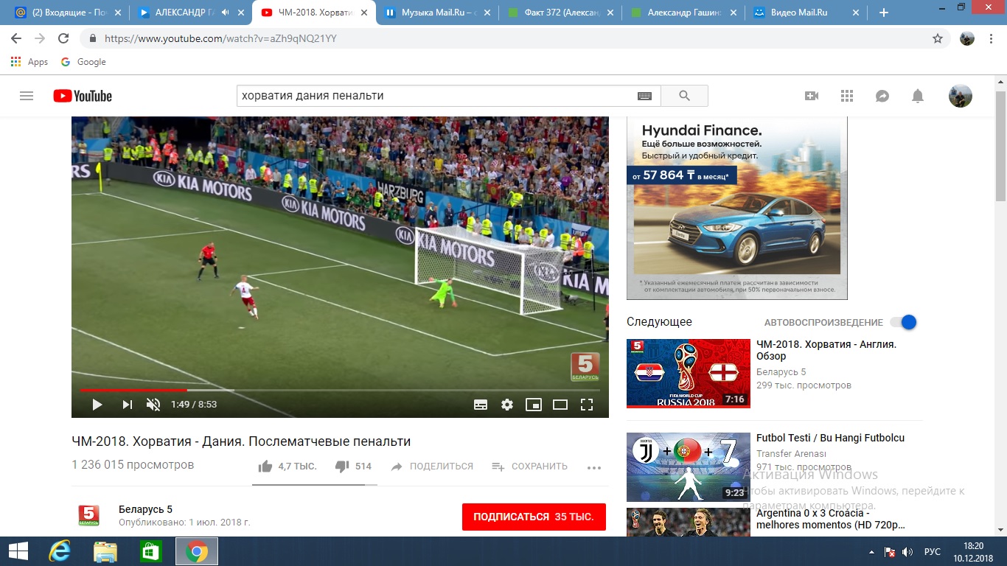Click СОХРАНИТЬ save button
Screen dimensions: 1007x566
(x=529, y=467)
